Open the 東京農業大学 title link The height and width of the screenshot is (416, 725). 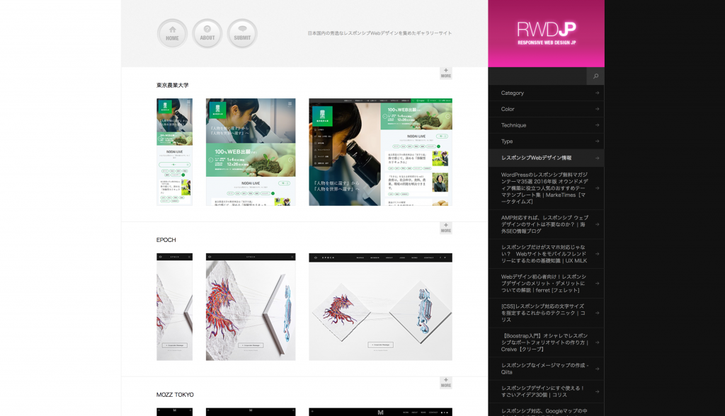point(173,85)
